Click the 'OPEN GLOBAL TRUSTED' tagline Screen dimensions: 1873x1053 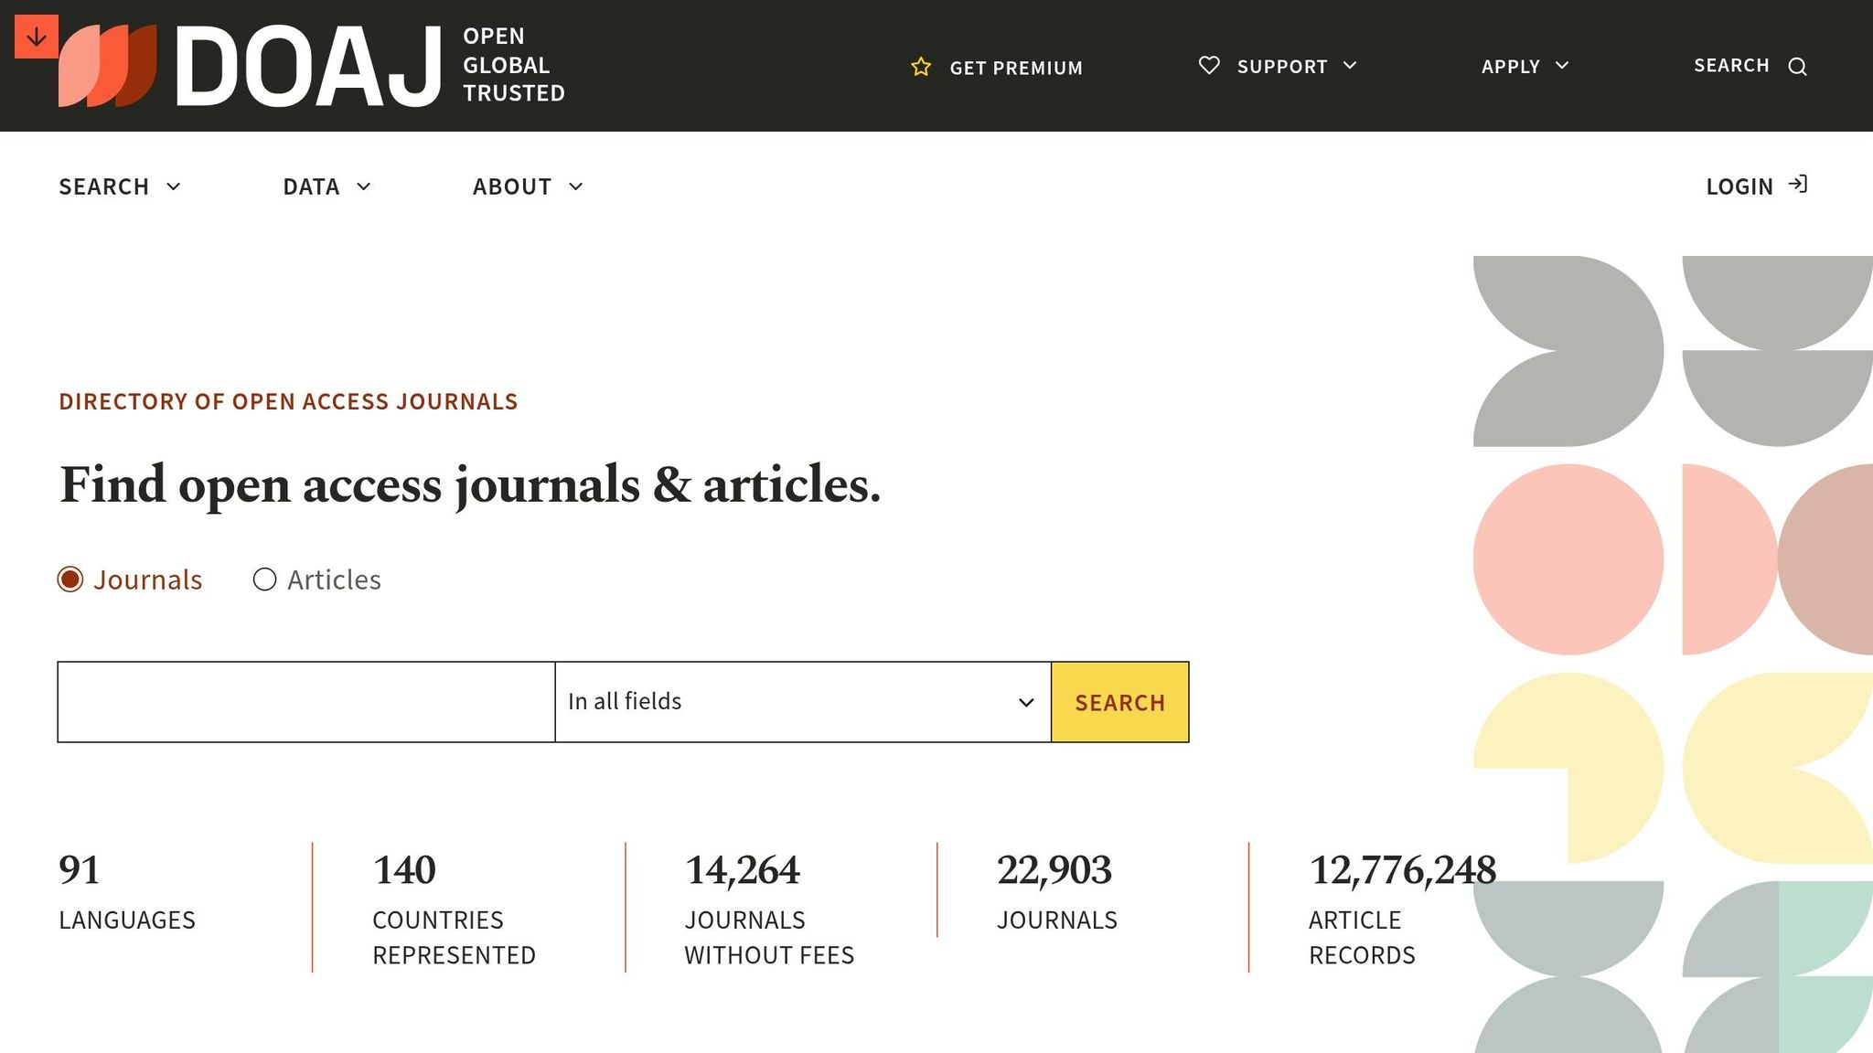point(514,65)
